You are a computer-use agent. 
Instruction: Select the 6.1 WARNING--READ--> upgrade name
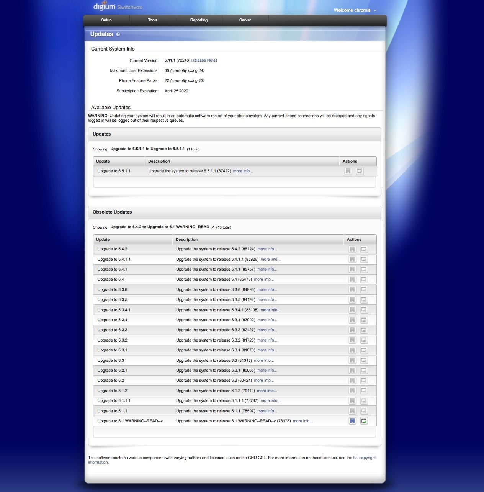(130, 421)
